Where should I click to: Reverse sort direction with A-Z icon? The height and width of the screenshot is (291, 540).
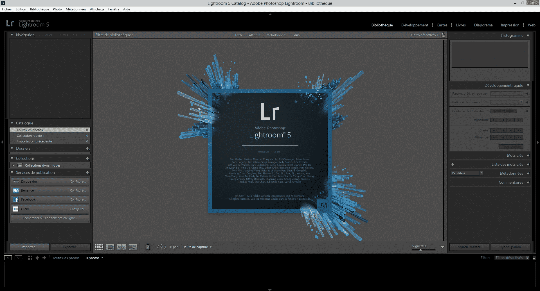161,247
